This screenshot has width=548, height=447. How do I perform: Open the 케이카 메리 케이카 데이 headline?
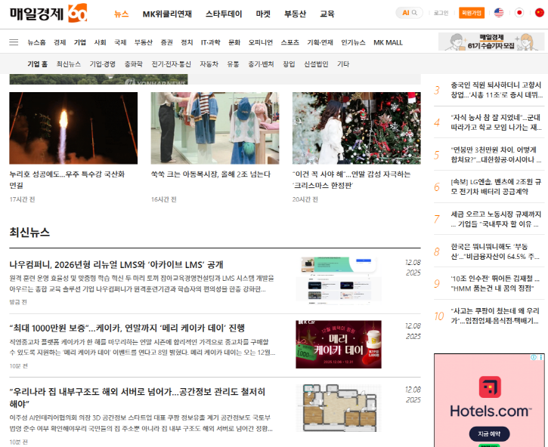[x=127, y=328]
